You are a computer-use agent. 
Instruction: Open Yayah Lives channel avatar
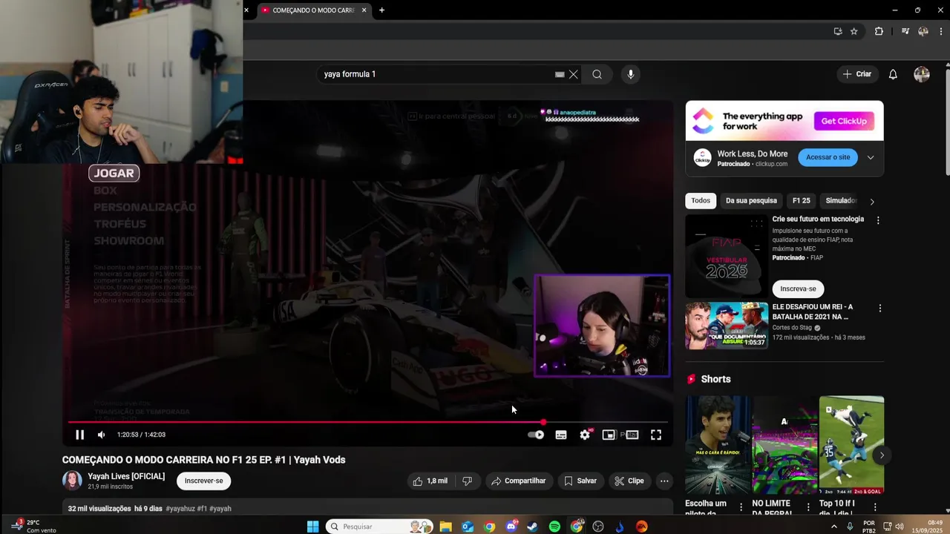coord(72,481)
